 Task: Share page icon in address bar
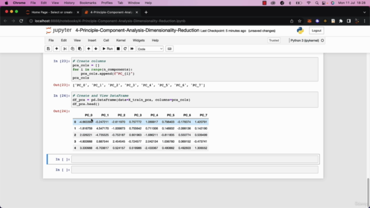(x=291, y=21)
